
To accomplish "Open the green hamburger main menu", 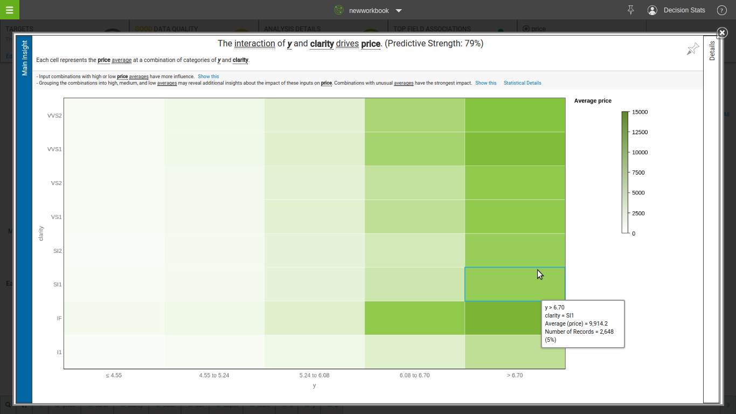I will tap(9, 10).
